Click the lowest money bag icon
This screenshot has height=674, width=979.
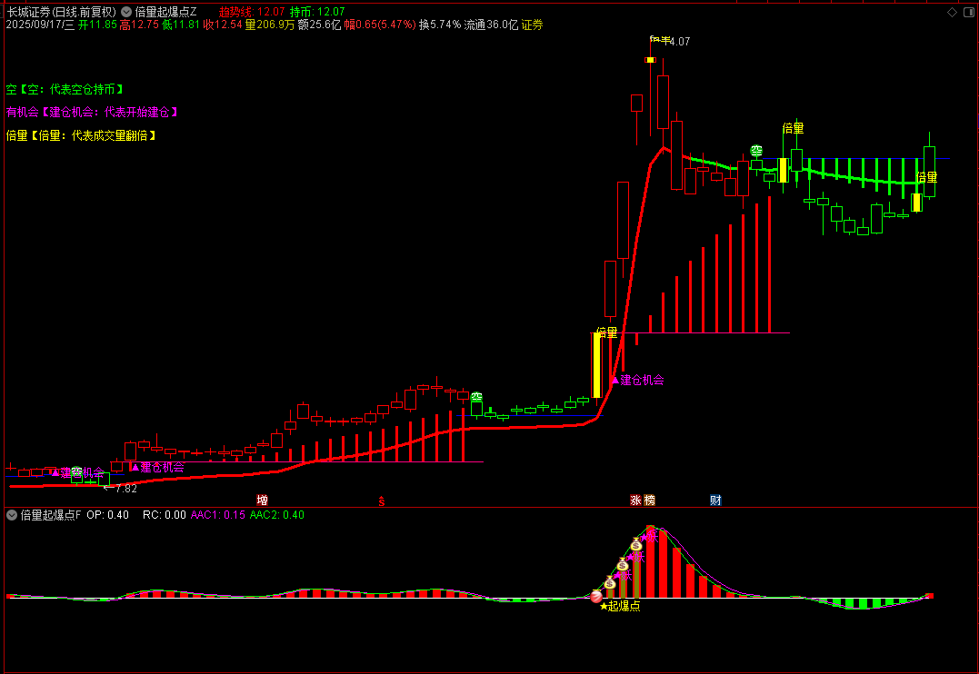pos(610,583)
